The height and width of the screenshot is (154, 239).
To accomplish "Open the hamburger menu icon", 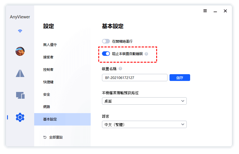I will pos(205,11).
